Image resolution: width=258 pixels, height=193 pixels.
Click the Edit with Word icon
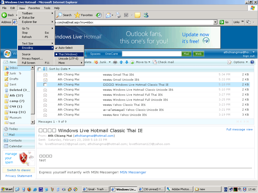coord(126,15)
